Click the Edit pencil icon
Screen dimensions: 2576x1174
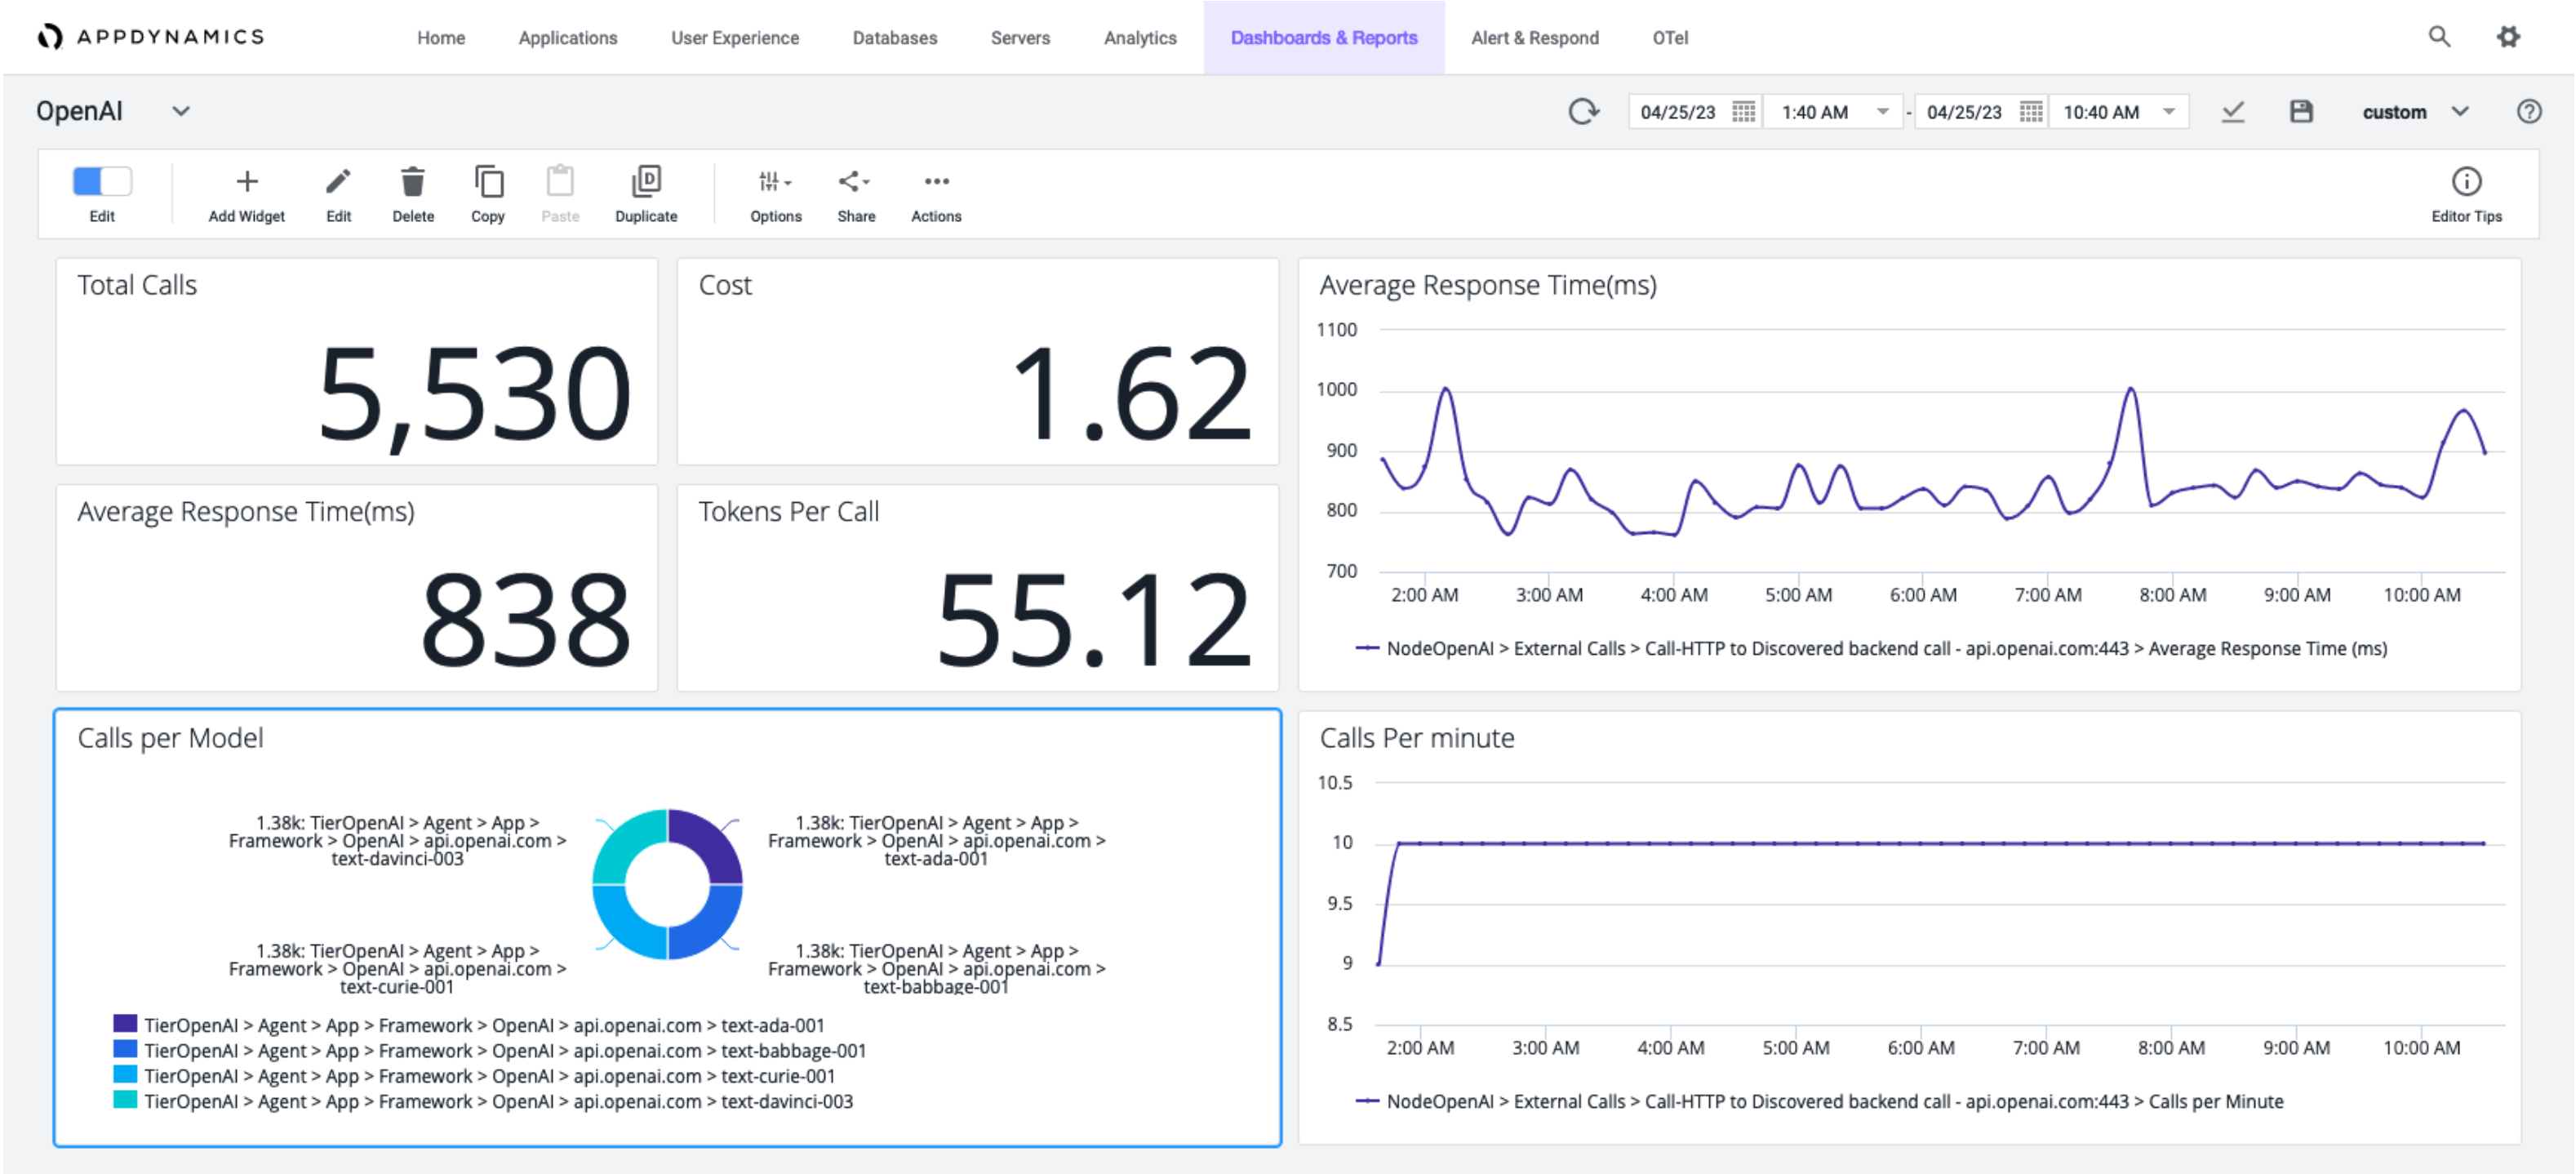point(338,181)
